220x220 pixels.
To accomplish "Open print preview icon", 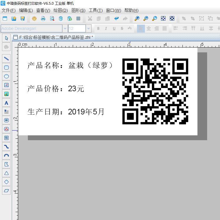I will pos(52,18).
